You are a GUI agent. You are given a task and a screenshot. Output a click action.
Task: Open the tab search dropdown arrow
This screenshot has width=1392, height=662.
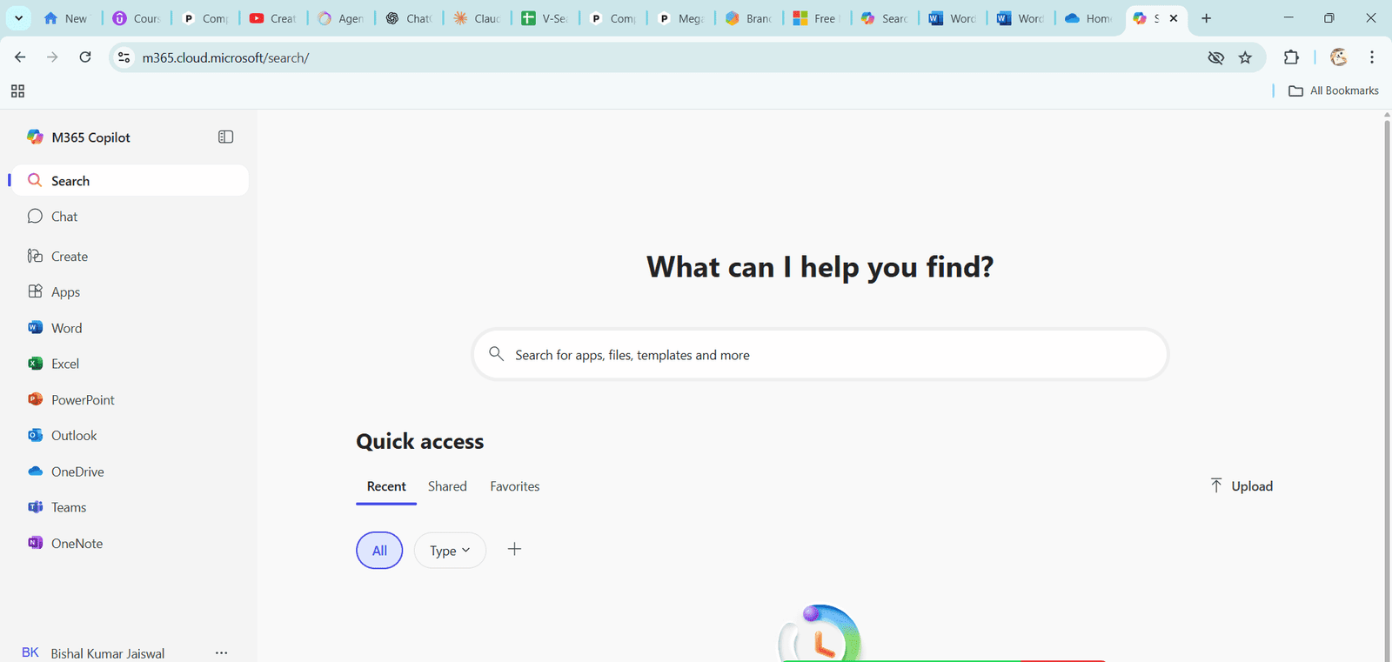[x=18, y=18]
